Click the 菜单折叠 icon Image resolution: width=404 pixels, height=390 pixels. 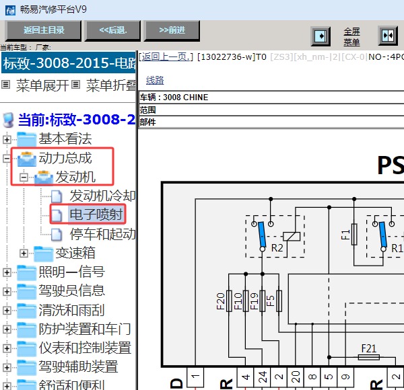coord(75,84)
